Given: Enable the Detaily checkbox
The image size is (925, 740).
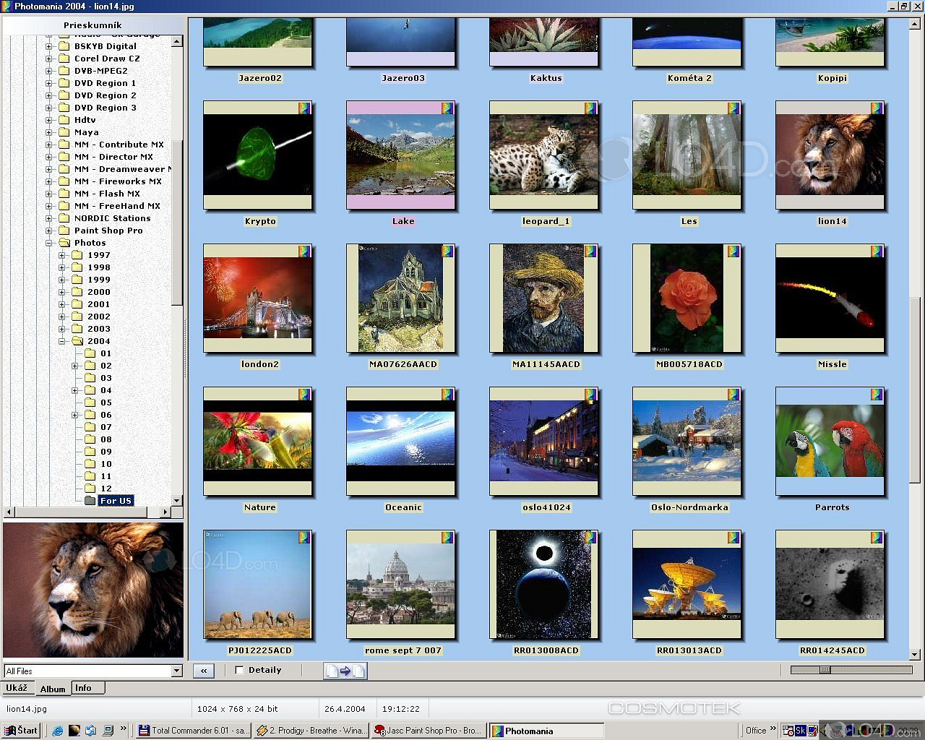Looking at the screenshot, I should [239, 671].
